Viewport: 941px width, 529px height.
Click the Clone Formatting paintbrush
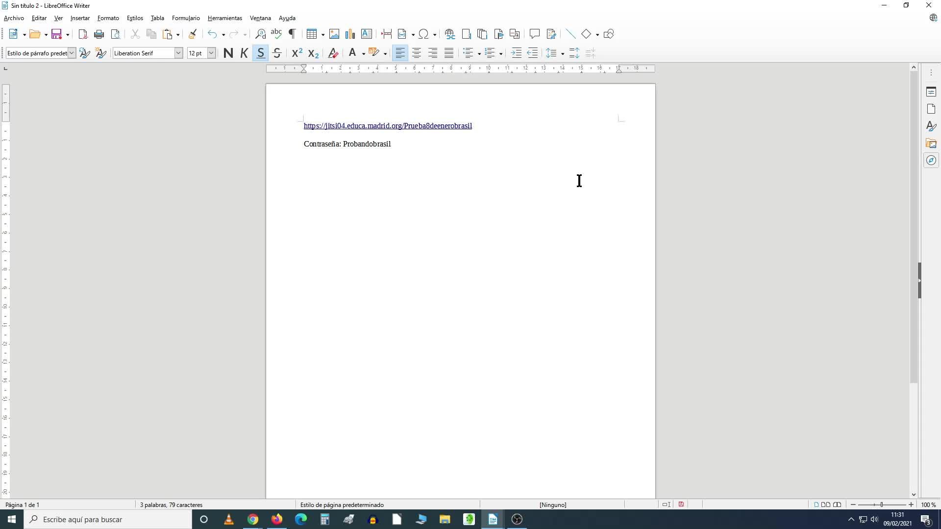(x=193, y=34)
